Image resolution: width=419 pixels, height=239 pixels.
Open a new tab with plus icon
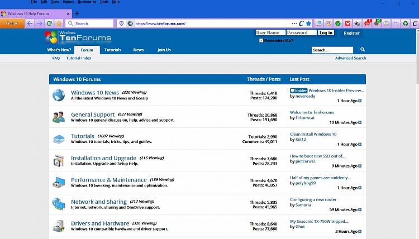[x=77, y=13]
